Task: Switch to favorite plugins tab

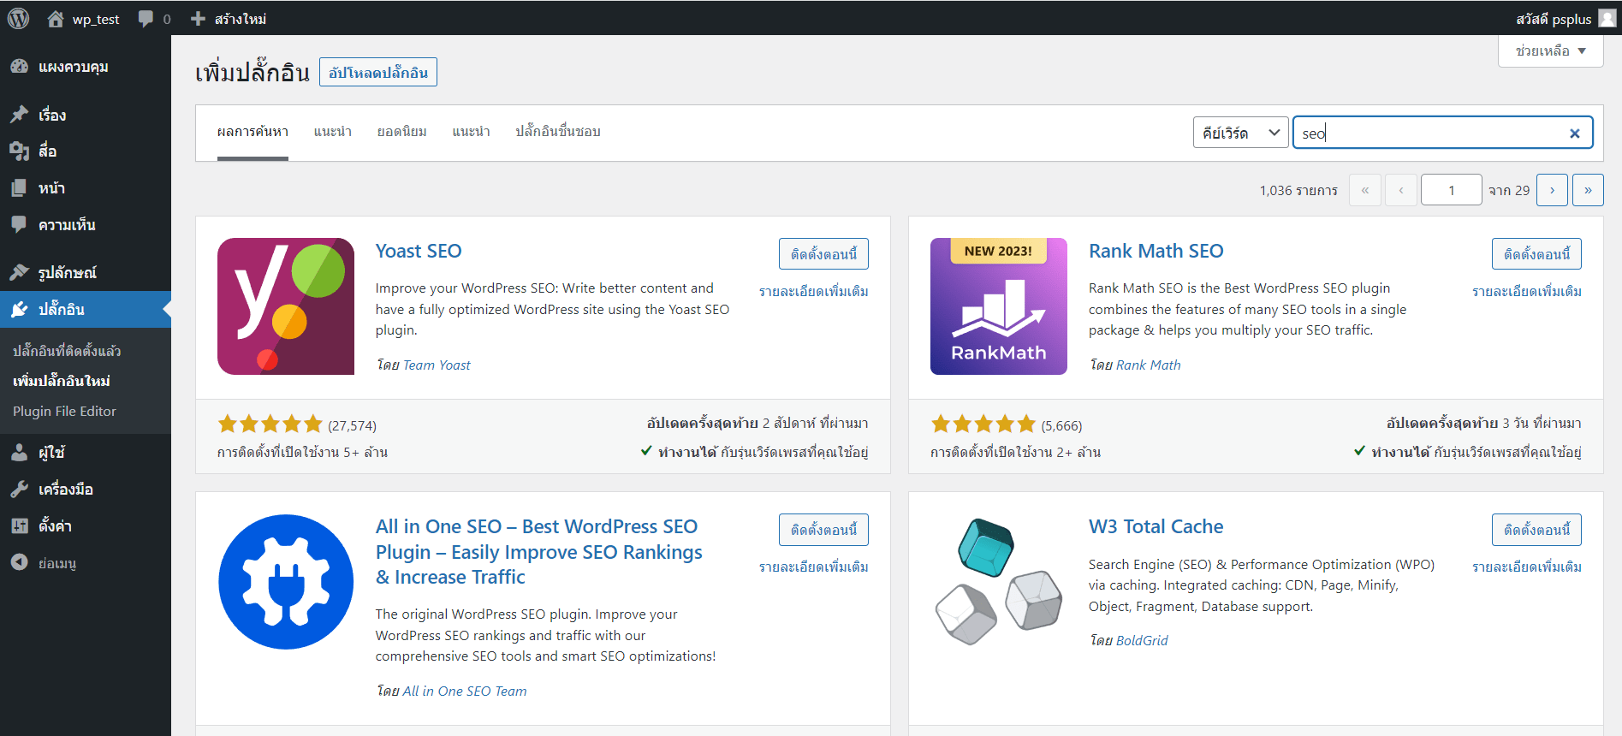Action: [x=558, y=132]
